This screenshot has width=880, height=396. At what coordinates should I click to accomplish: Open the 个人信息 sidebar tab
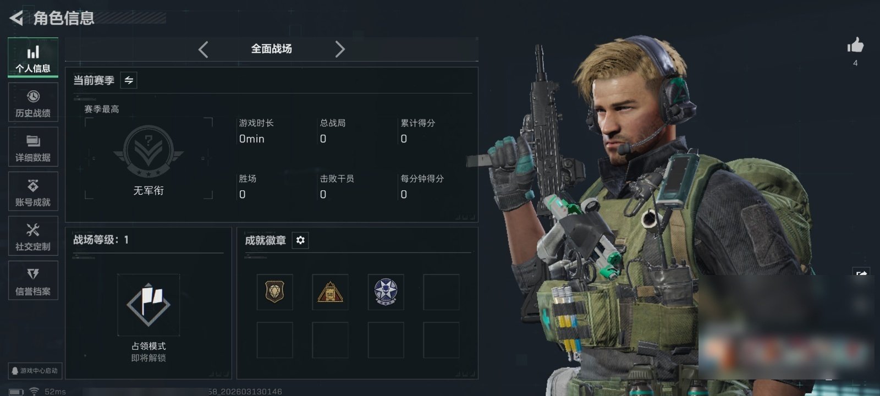pos(33,58)
